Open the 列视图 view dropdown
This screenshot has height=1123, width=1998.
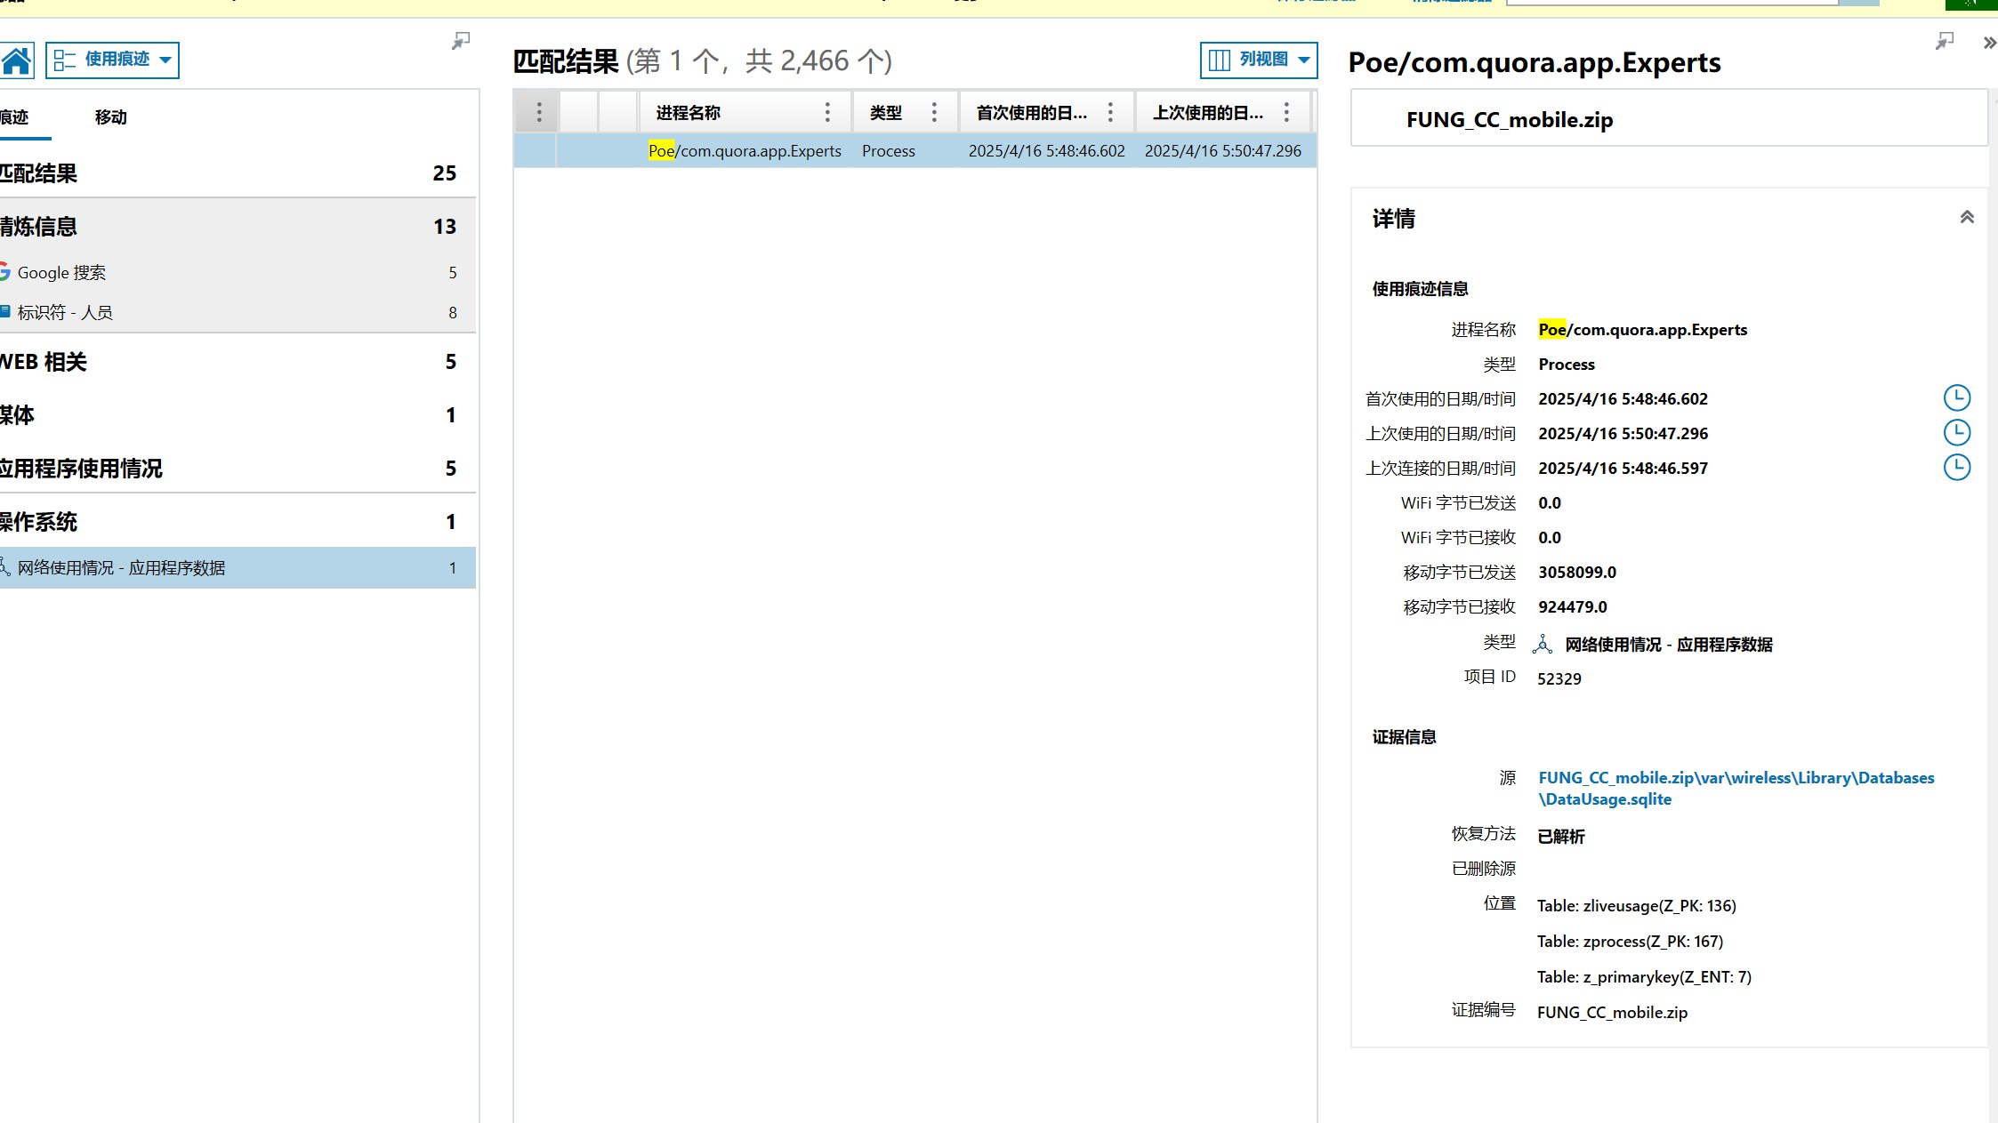click(x=1258, y=60)
